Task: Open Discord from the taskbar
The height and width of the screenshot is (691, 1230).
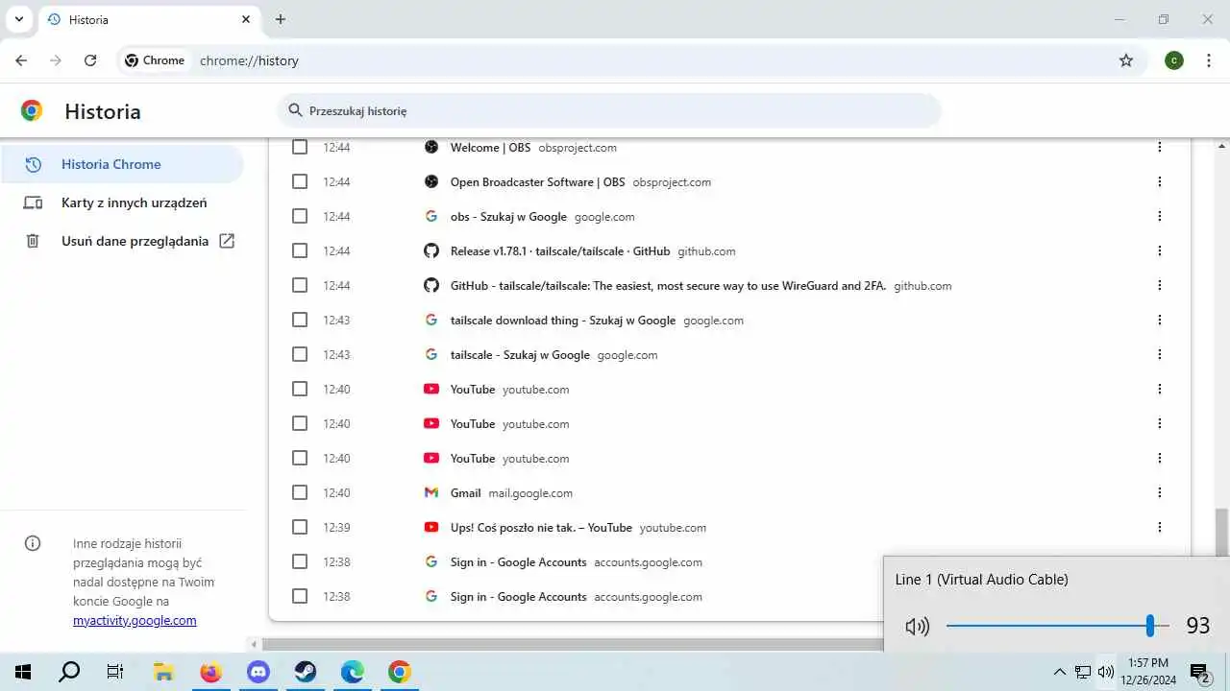Action: [x=258, y=672]
